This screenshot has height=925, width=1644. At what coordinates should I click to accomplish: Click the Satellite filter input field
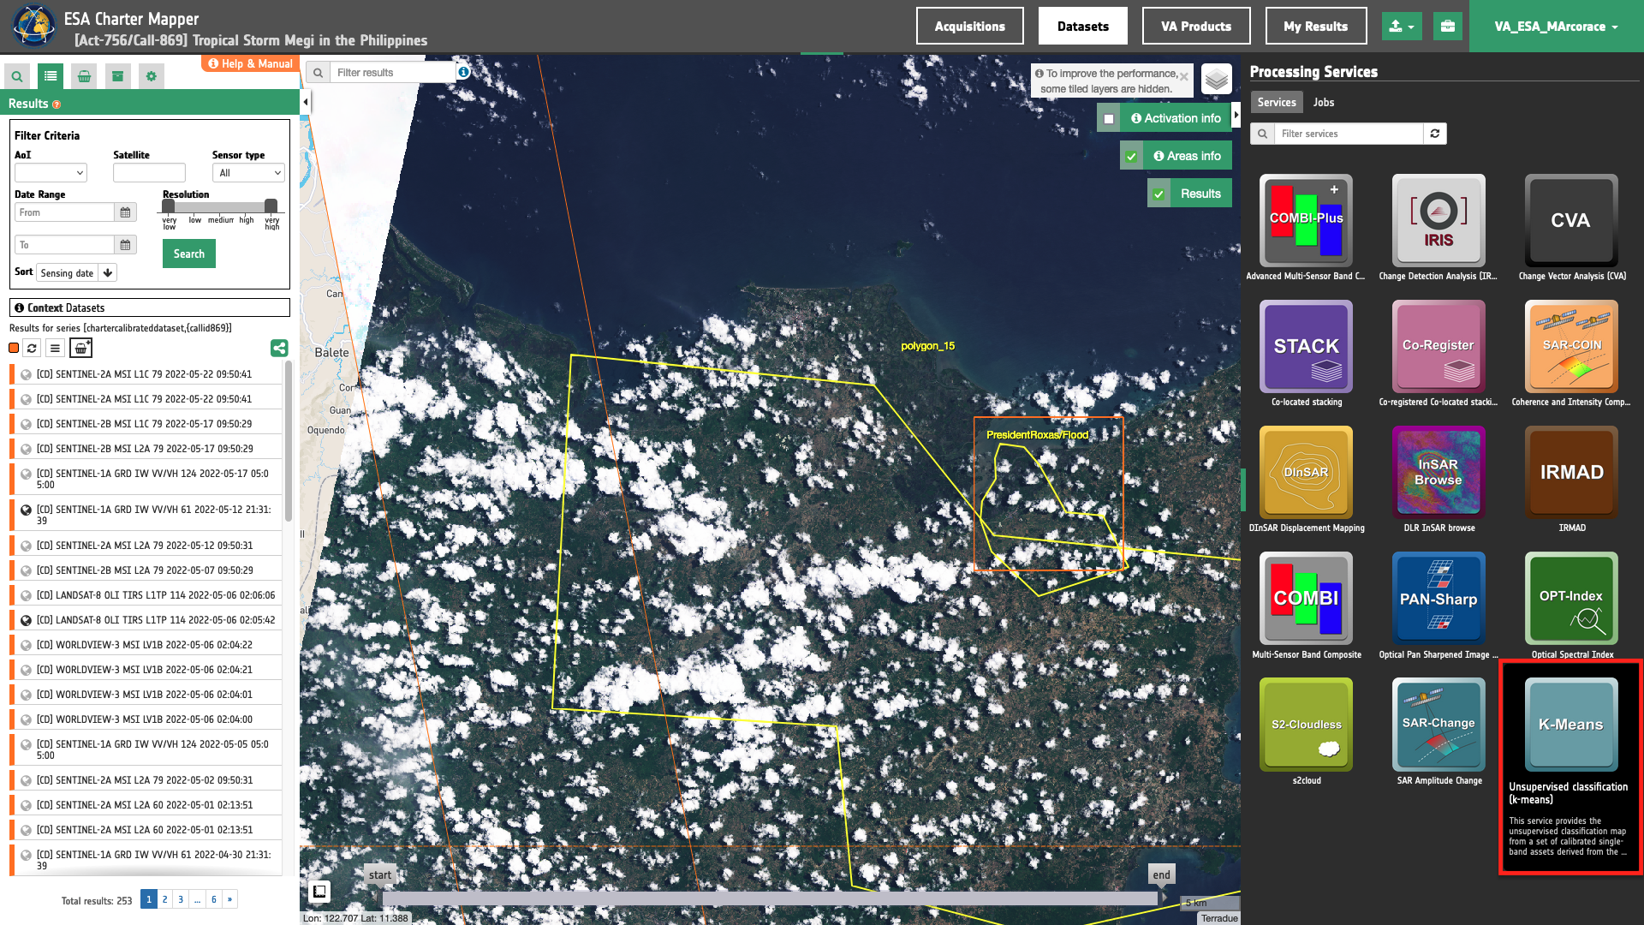coord(149,173)
